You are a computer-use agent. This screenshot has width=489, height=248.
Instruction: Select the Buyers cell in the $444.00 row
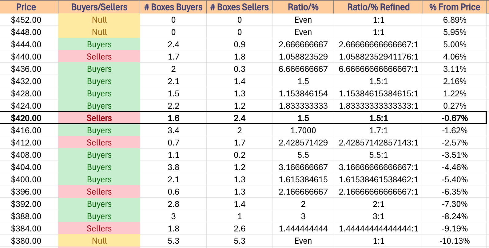click(x=99, y=45)
